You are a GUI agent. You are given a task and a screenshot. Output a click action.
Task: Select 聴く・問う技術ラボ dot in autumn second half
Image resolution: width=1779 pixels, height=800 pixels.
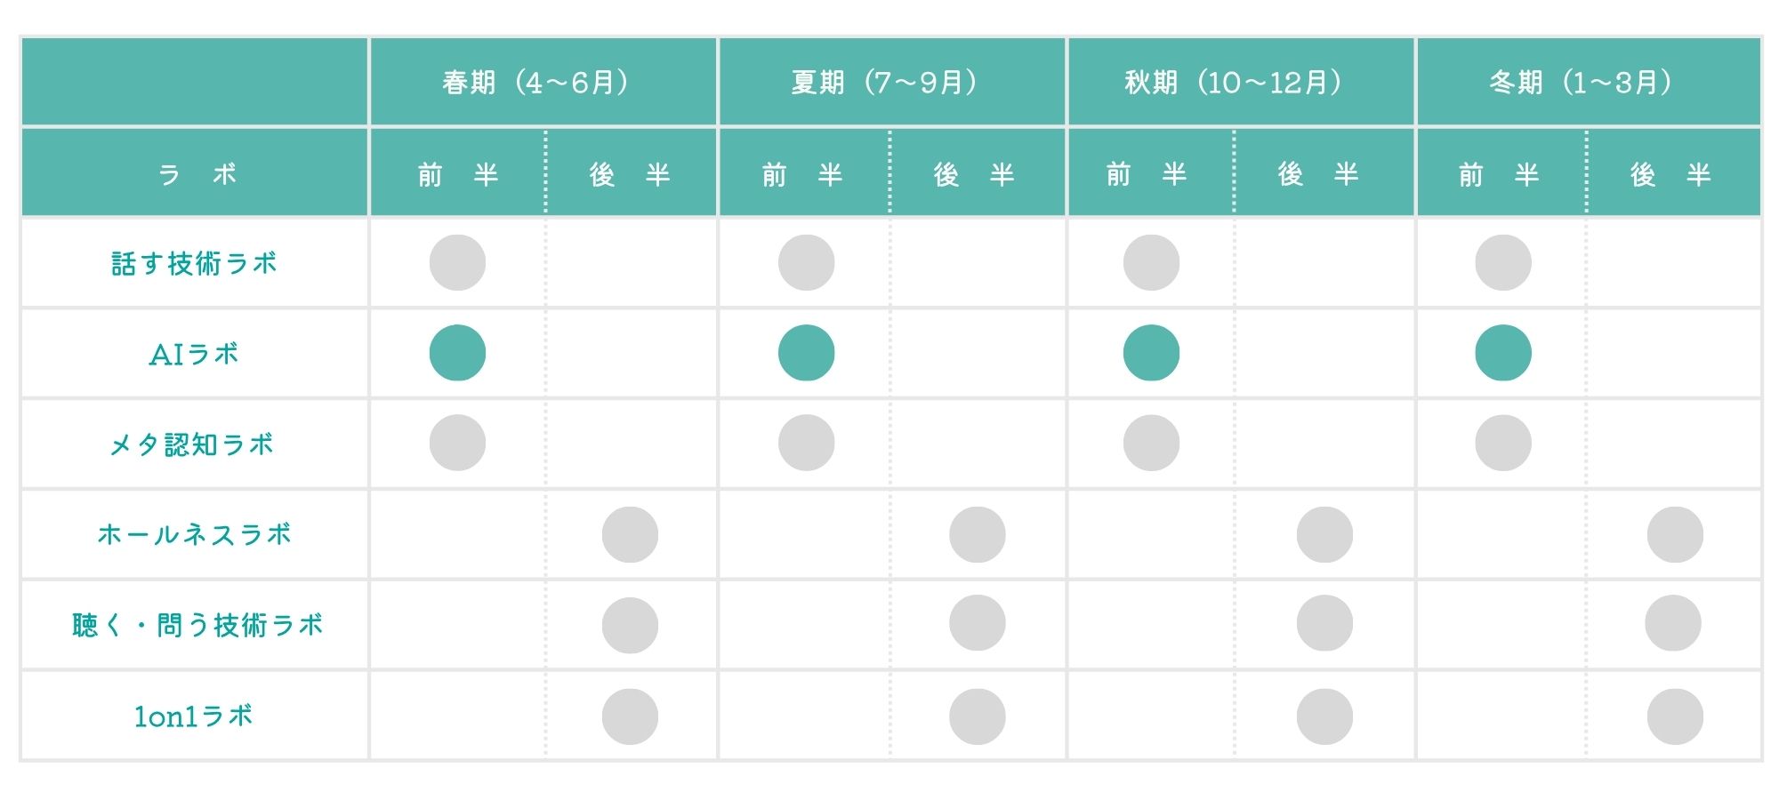point(1324,623)
